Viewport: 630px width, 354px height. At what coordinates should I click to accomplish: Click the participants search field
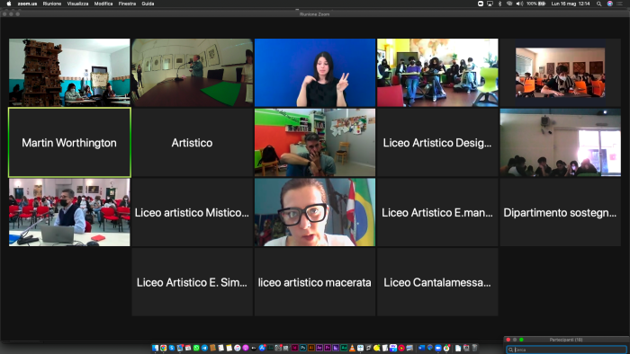[566, 350]
